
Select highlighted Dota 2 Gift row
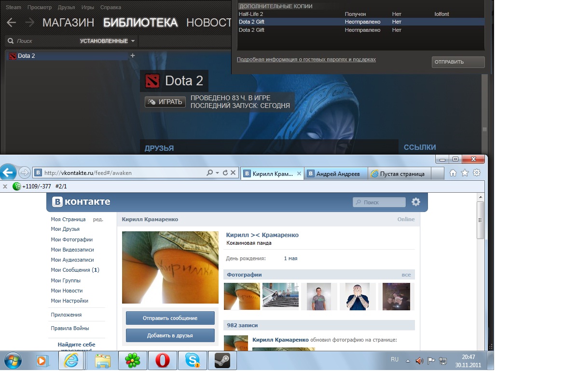(360, 22)
